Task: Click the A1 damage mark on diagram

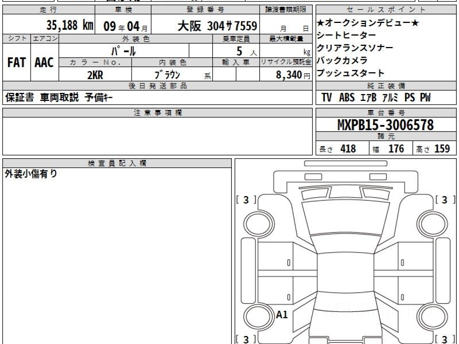Action: pyautogui.click(x=282, y=315)
